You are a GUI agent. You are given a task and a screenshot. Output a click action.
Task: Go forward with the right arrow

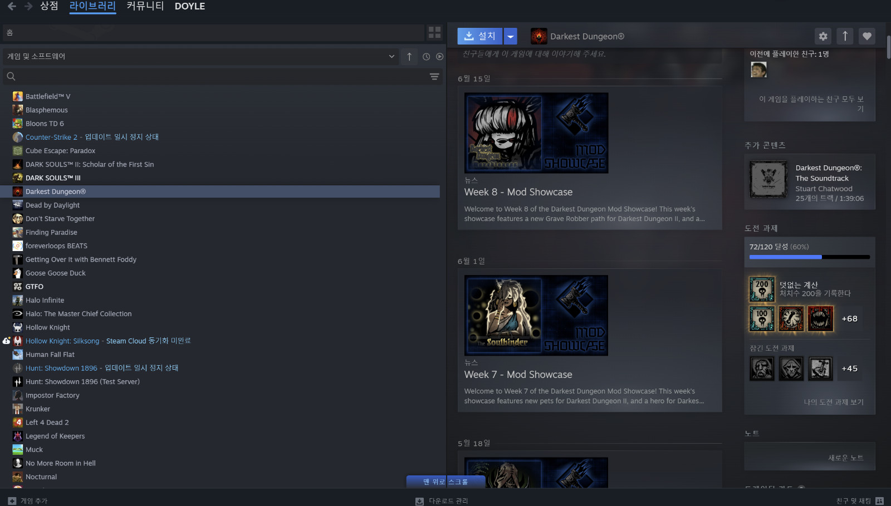coord(28,6)
